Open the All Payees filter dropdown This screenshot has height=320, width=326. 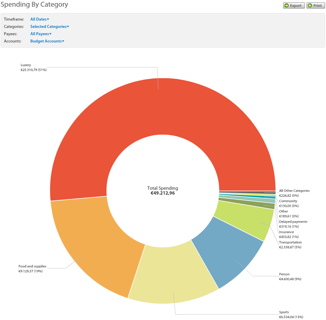click(41, 34)
